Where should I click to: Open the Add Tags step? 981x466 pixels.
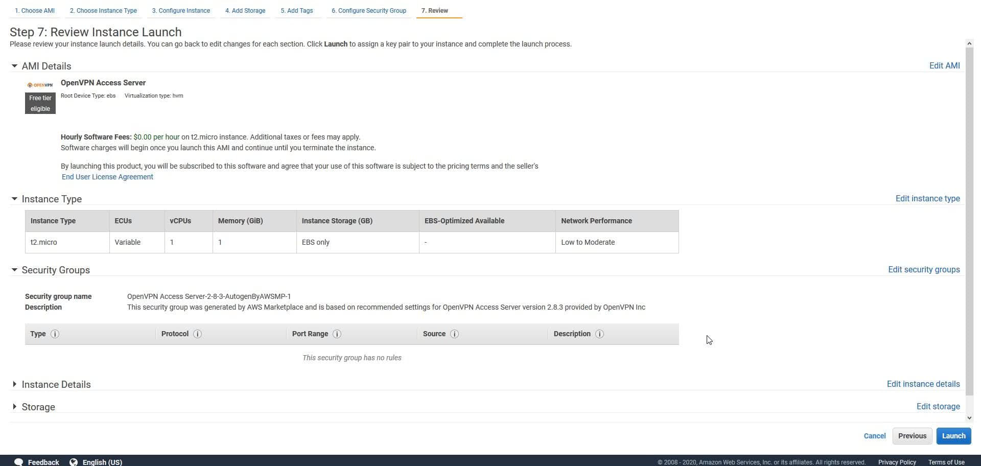296,10
